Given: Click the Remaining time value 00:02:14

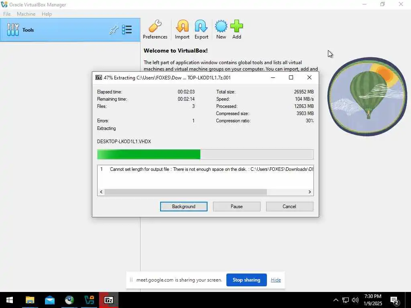Looking at the screenshot, I should click(x=186, y=99).
